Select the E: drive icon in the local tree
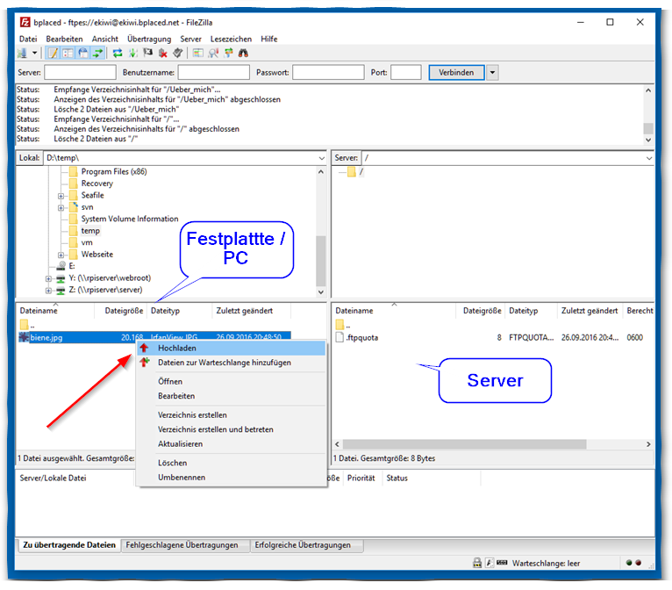 [61, 266]
